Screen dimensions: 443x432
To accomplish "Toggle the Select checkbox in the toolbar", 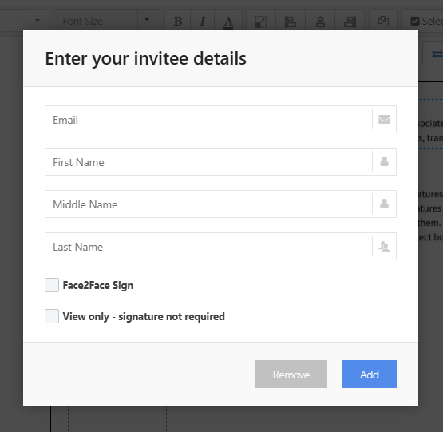I will pos(415,22).
